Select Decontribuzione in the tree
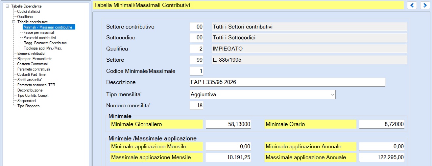432x166 pixels. [30, 90]
